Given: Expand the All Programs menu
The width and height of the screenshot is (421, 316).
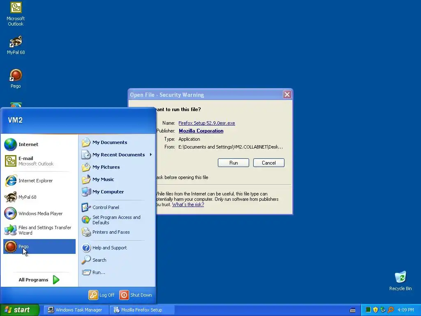Looking at the screenshot, I should (39, 280).
